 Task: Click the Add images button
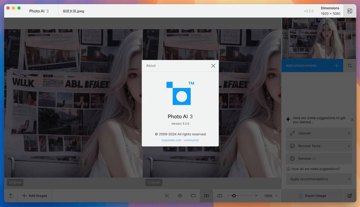coord(35,196)
